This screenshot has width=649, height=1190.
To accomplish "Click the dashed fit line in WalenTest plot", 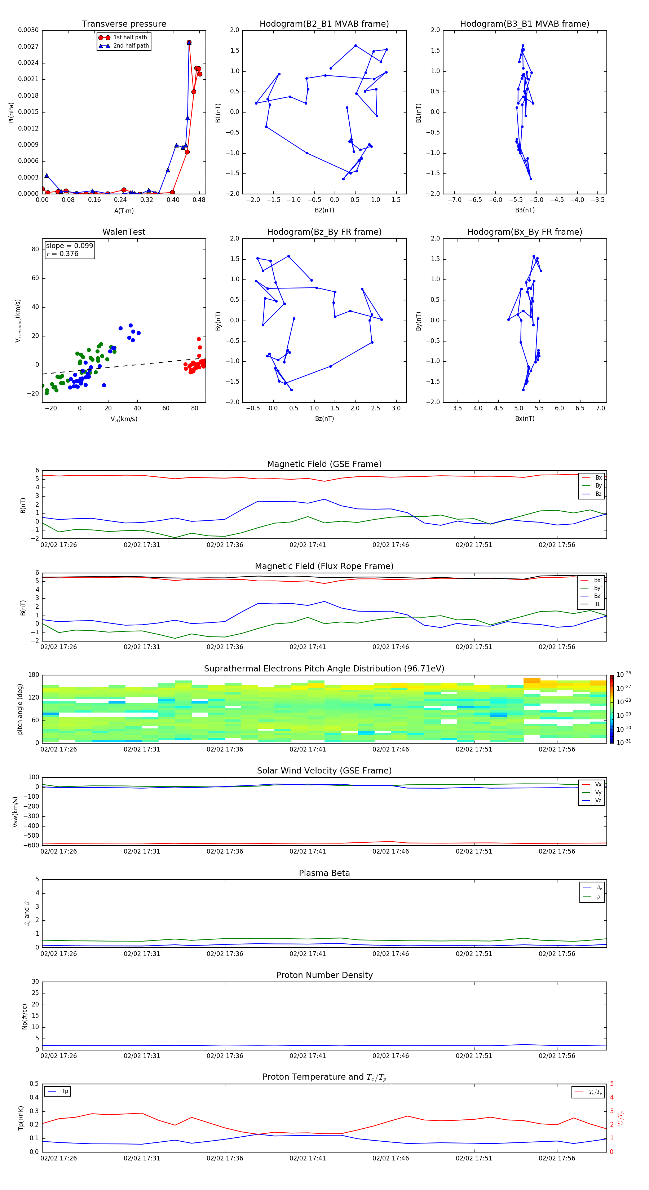I will click(124, 366).
